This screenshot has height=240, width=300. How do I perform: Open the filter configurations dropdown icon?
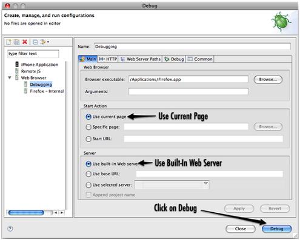click(45, 42)
